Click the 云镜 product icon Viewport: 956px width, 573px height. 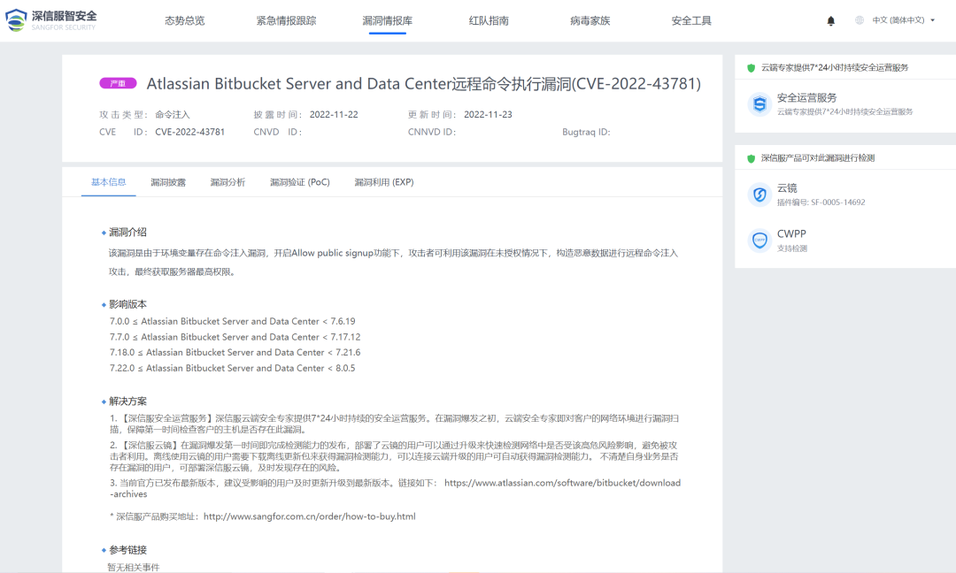coord(759,195)
